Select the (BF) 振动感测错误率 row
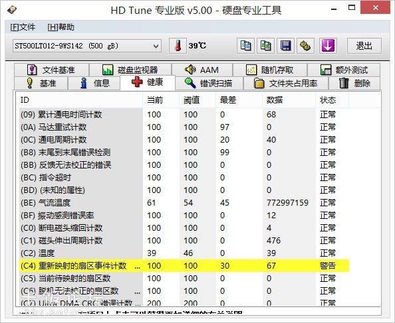 [x=184, y=216]
